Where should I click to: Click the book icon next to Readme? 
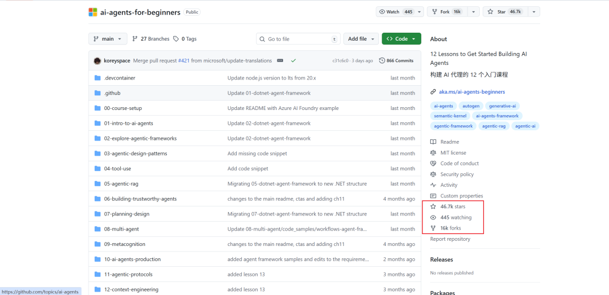click(x=433, y=142)
